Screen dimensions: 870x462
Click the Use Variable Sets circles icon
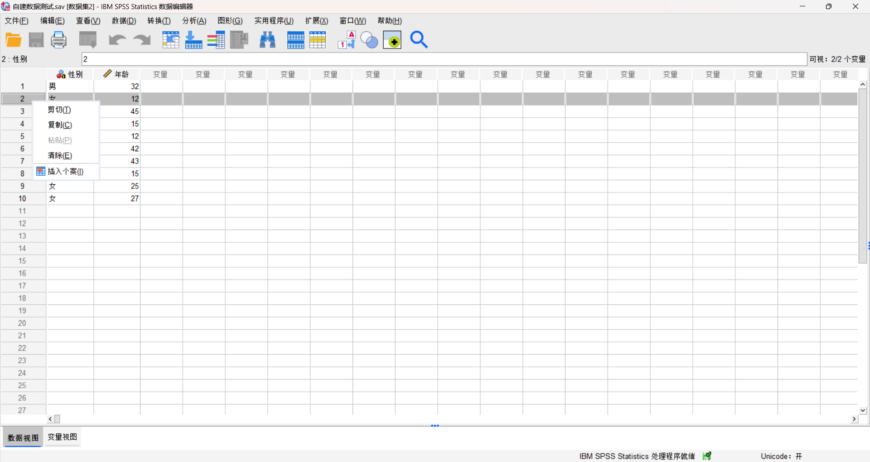369,40
